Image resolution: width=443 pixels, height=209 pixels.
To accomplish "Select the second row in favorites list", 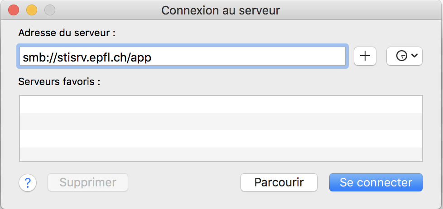I will tap(221, 121).
